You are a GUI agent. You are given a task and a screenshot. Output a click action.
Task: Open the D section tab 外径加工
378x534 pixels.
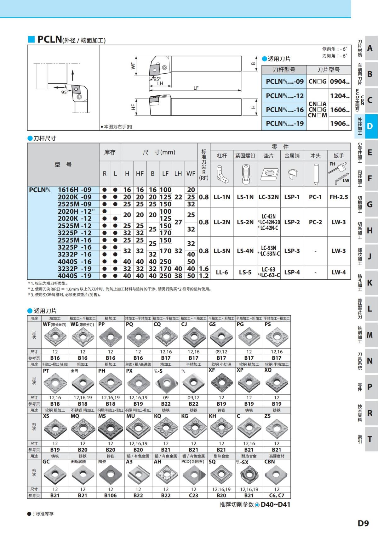click(x=366, y=126)
